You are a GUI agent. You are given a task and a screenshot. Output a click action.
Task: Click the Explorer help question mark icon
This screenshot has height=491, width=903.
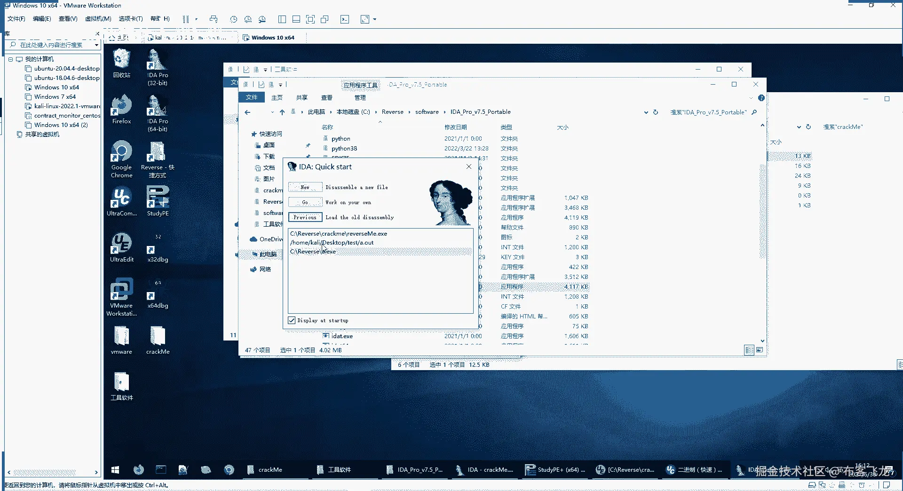coord(761,98)
